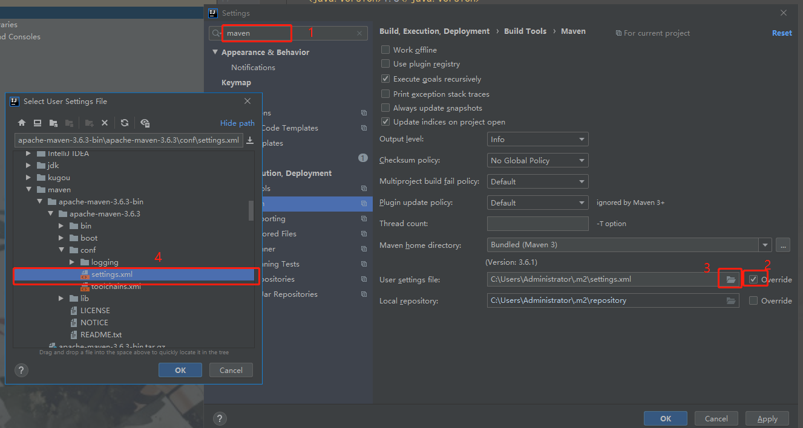Expand the lib folder
Viewport: 803px width, 428px height.
(x=61, y=298)
